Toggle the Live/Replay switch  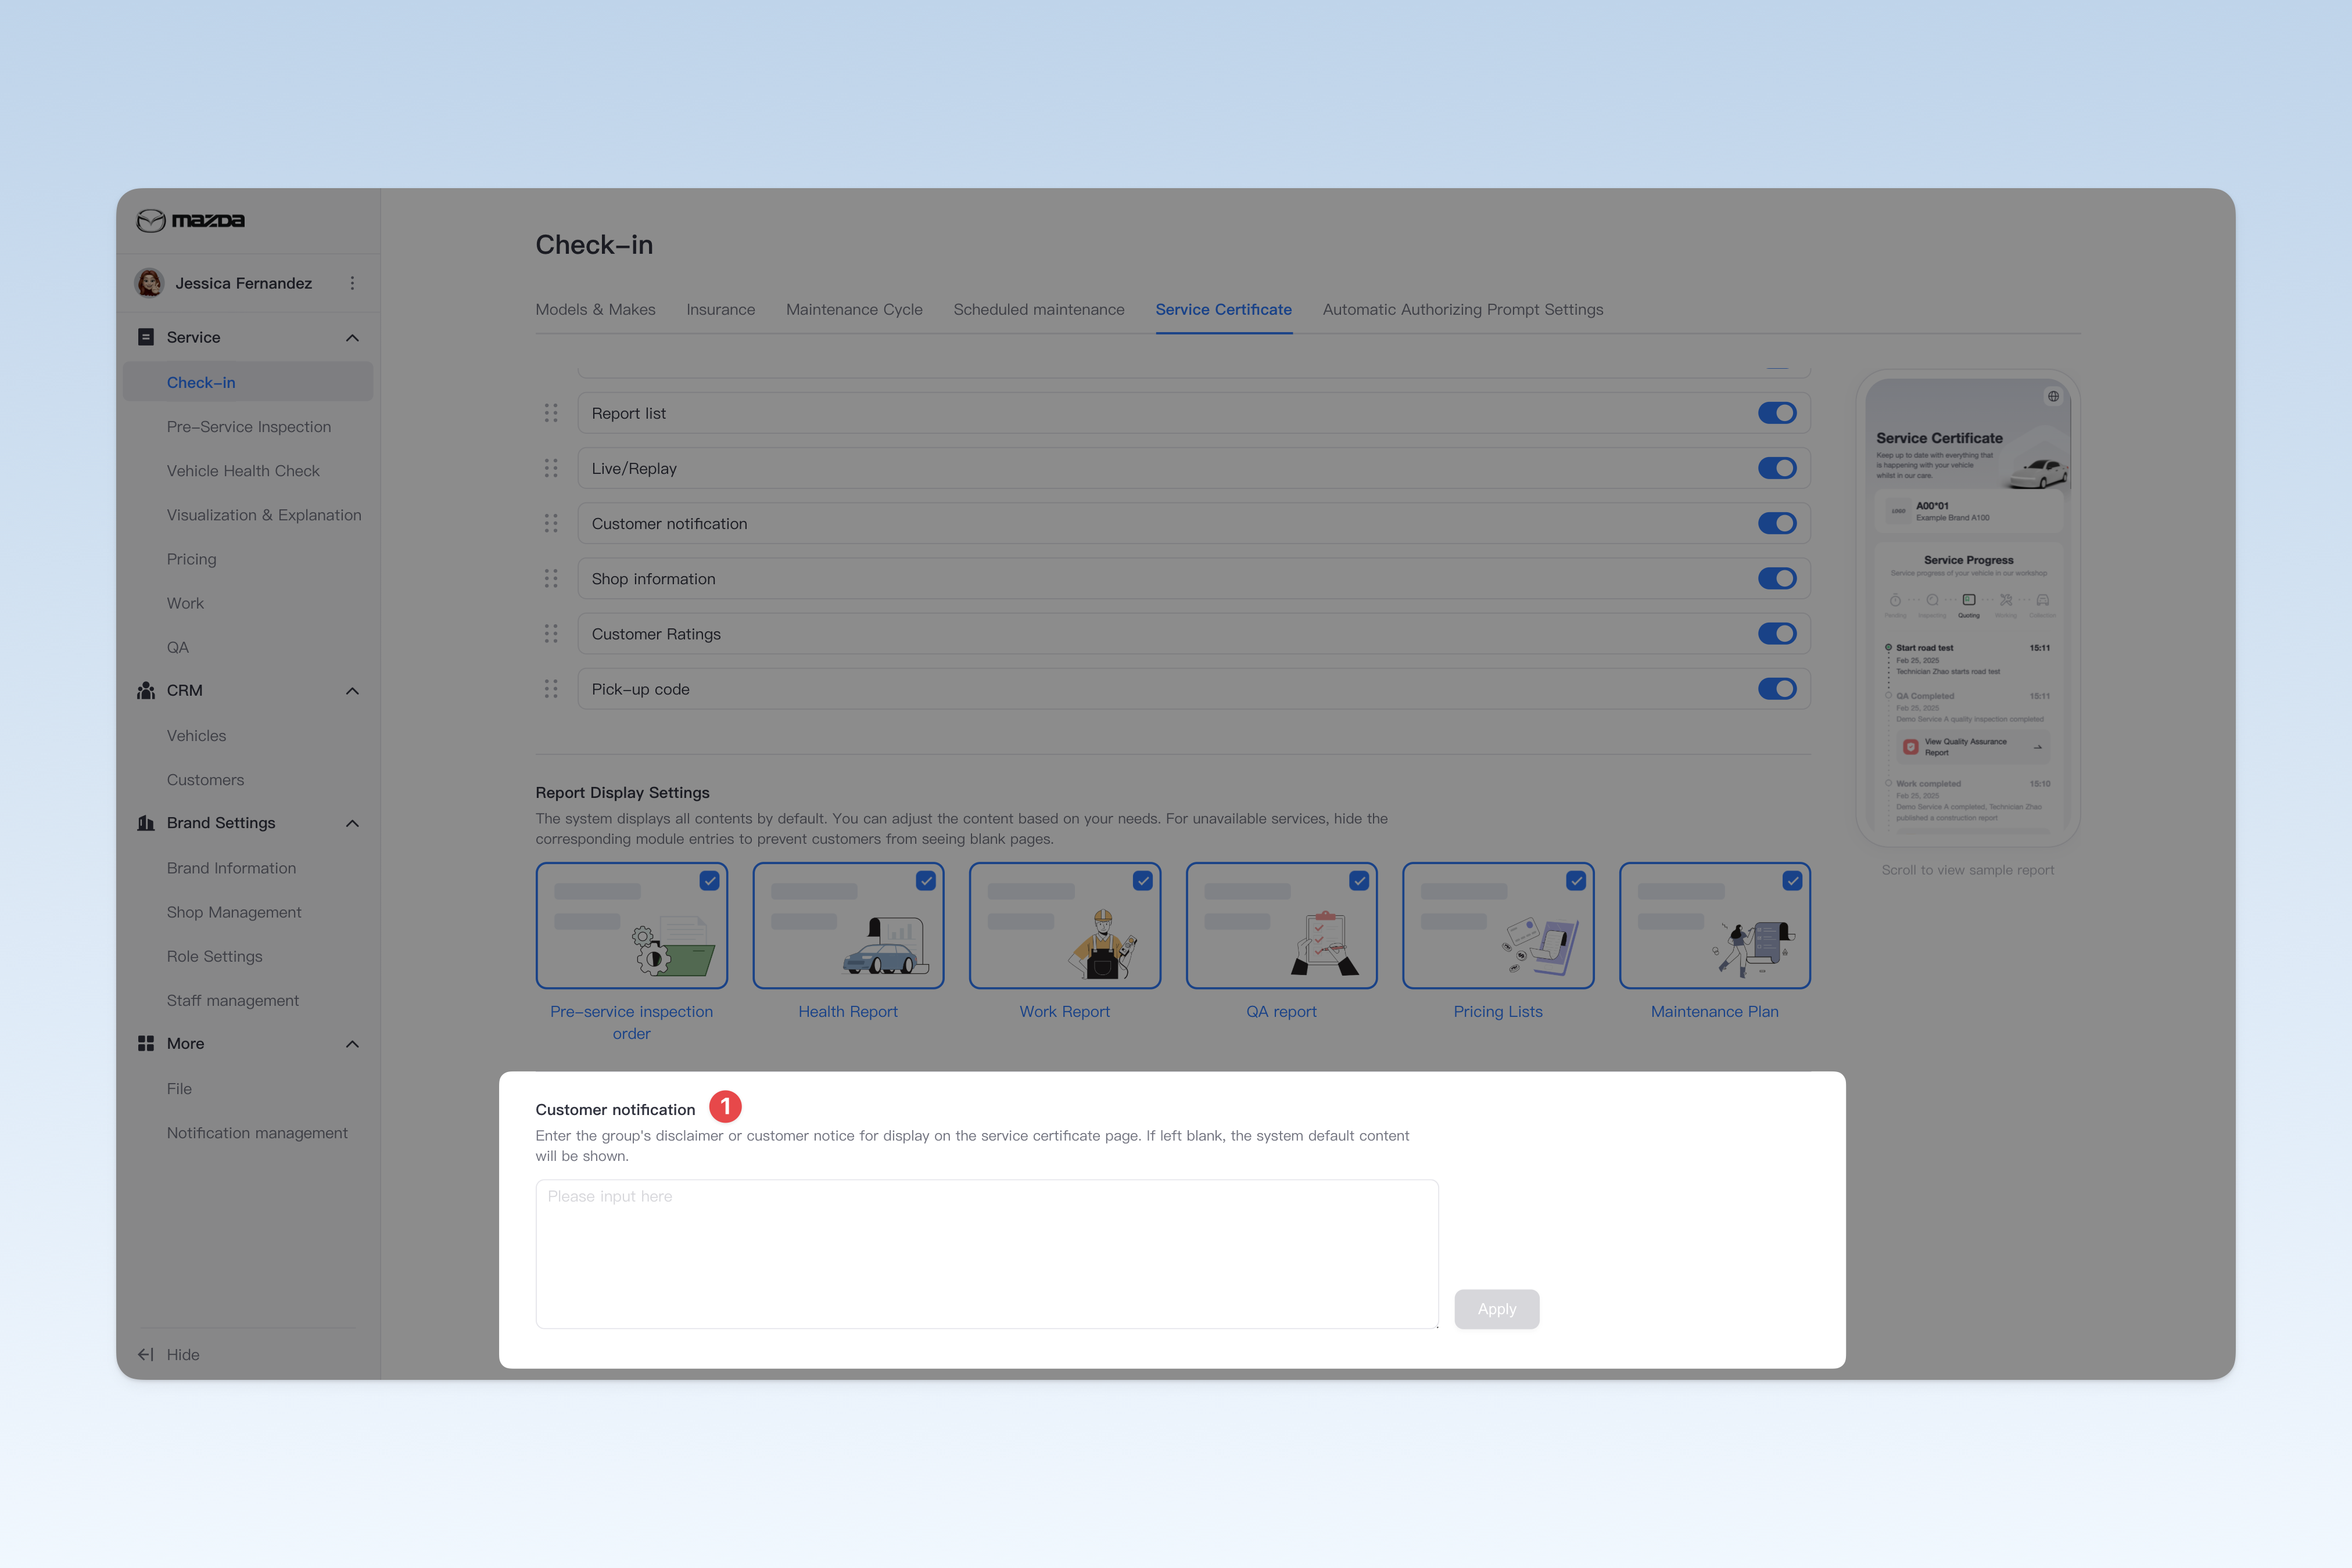(1778, 468)
